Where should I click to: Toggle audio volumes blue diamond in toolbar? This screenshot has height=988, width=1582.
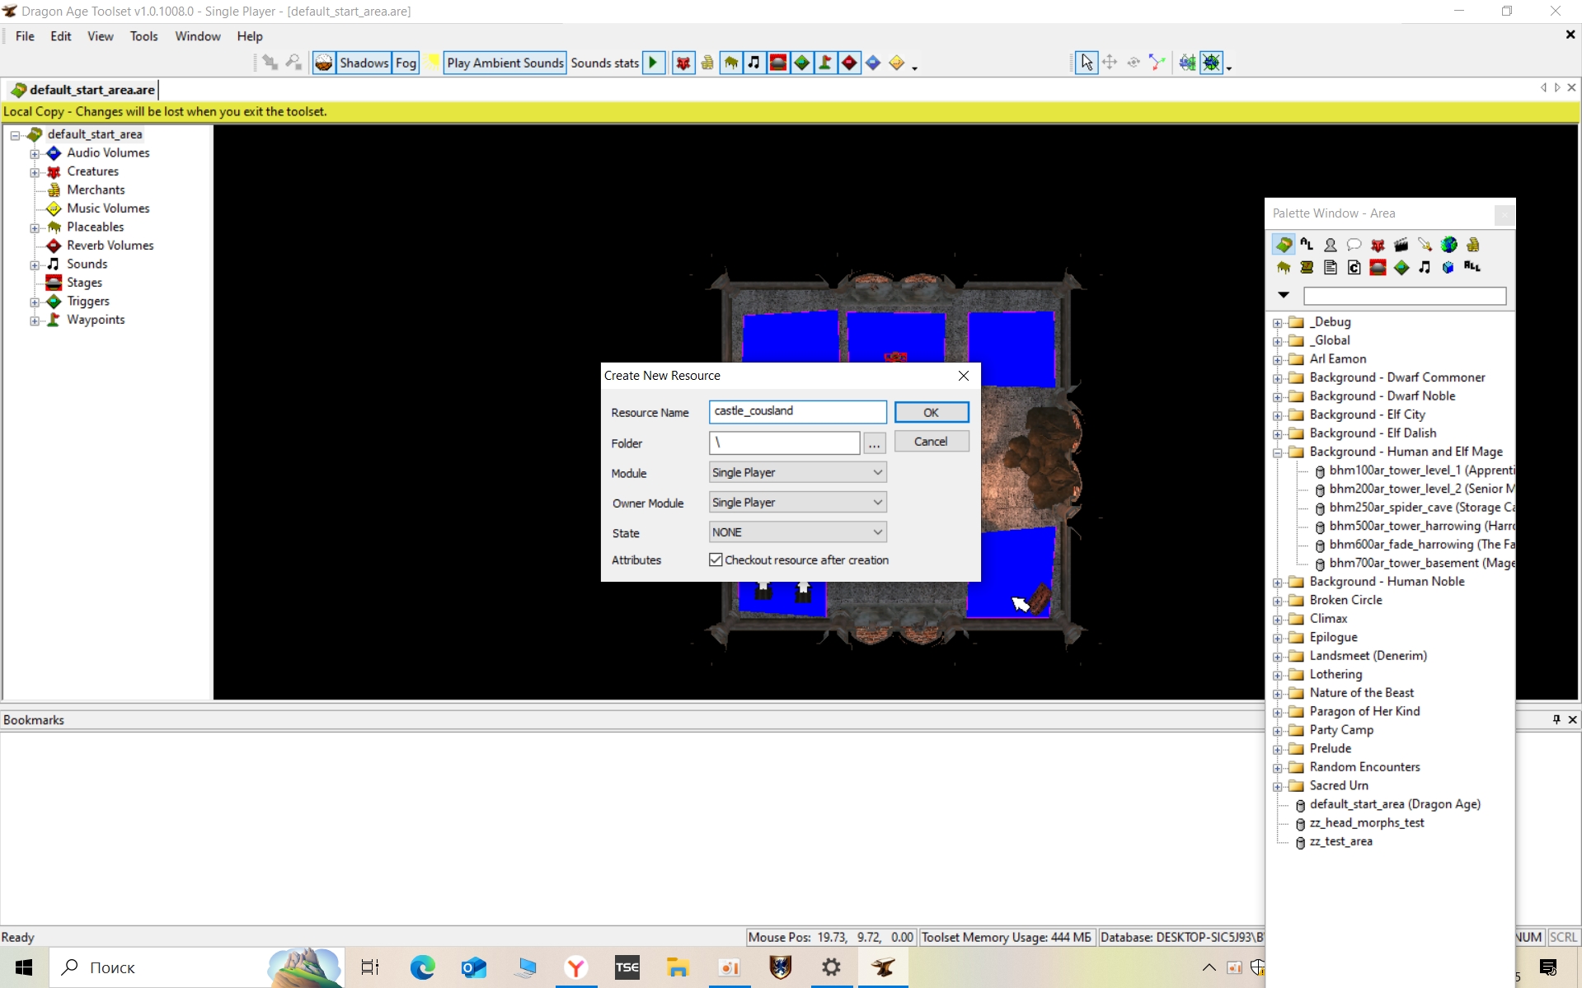[x=873, y=63]
